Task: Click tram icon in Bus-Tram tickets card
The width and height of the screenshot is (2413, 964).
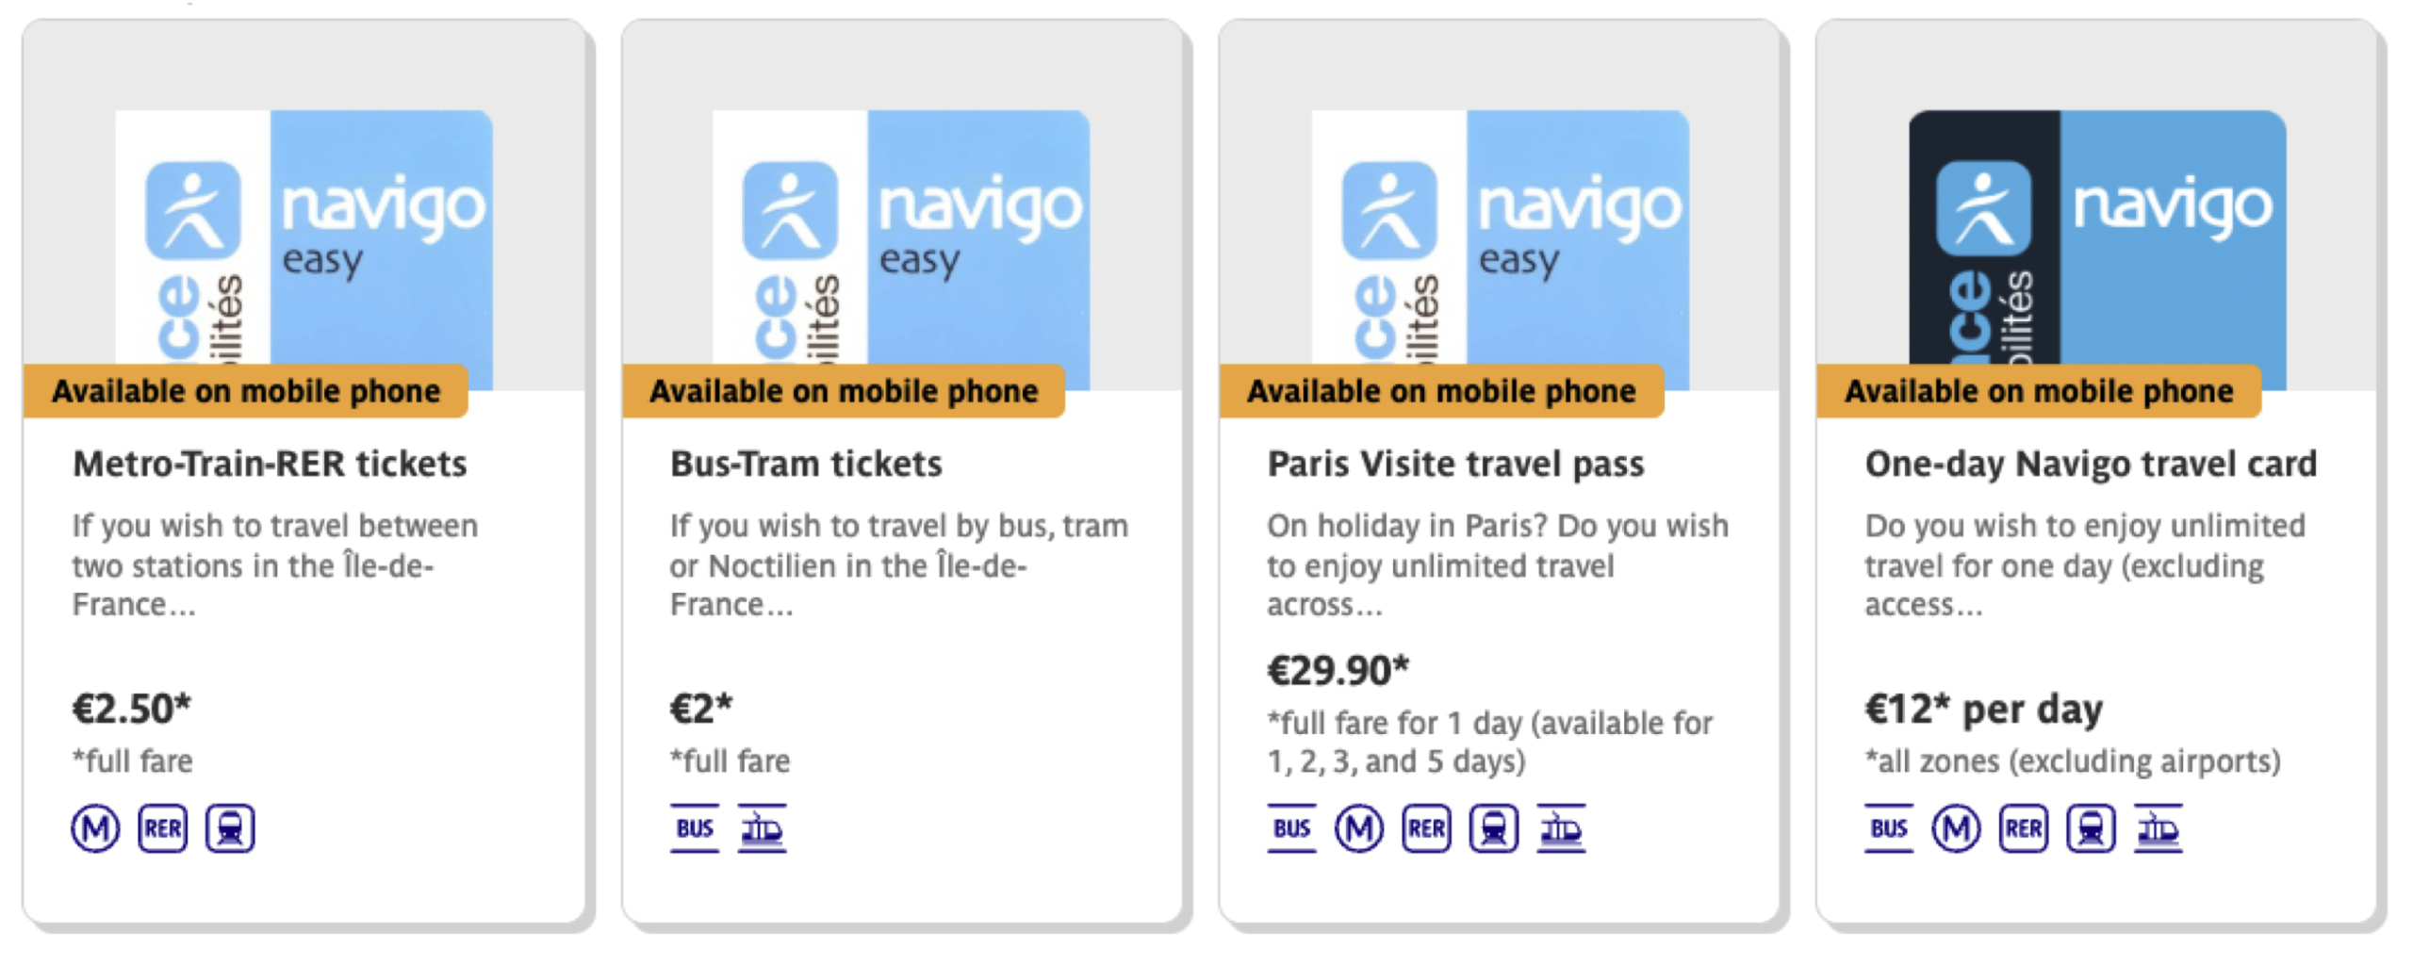Action: (x=762, y=828)
